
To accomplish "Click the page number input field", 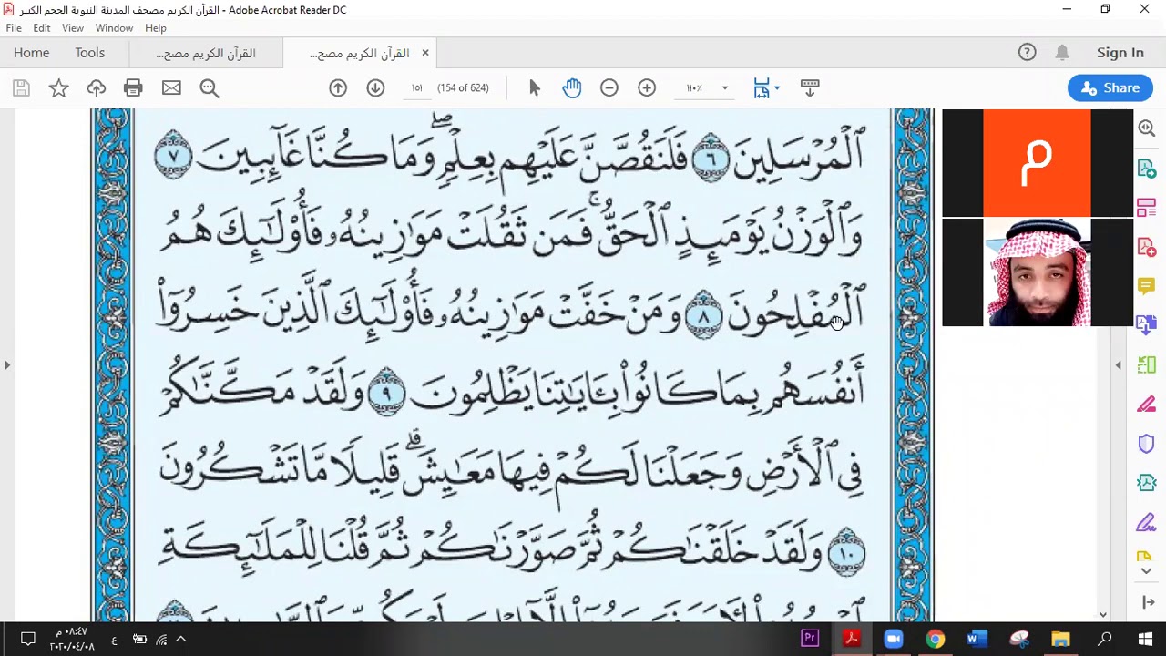I will pos(416,88).
